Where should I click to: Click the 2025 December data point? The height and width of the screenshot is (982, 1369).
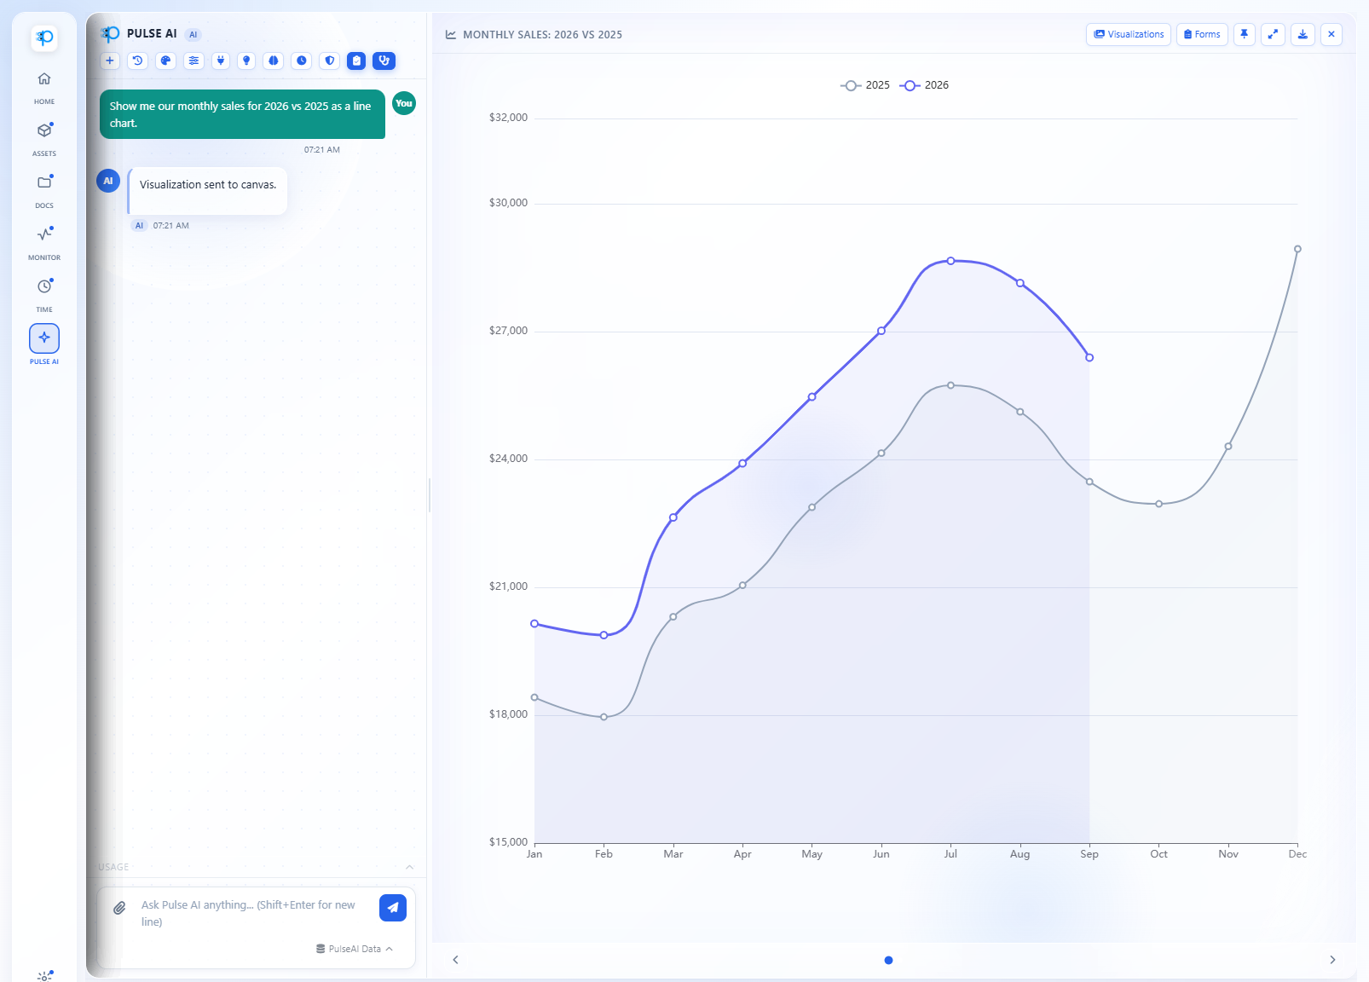(1297, 249)
